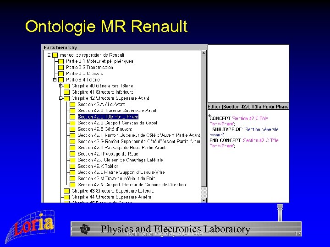Click the yellow icon next to Partie 3.2 Transmission
Viewport: 330px width, 247px height.
[61, 67]
